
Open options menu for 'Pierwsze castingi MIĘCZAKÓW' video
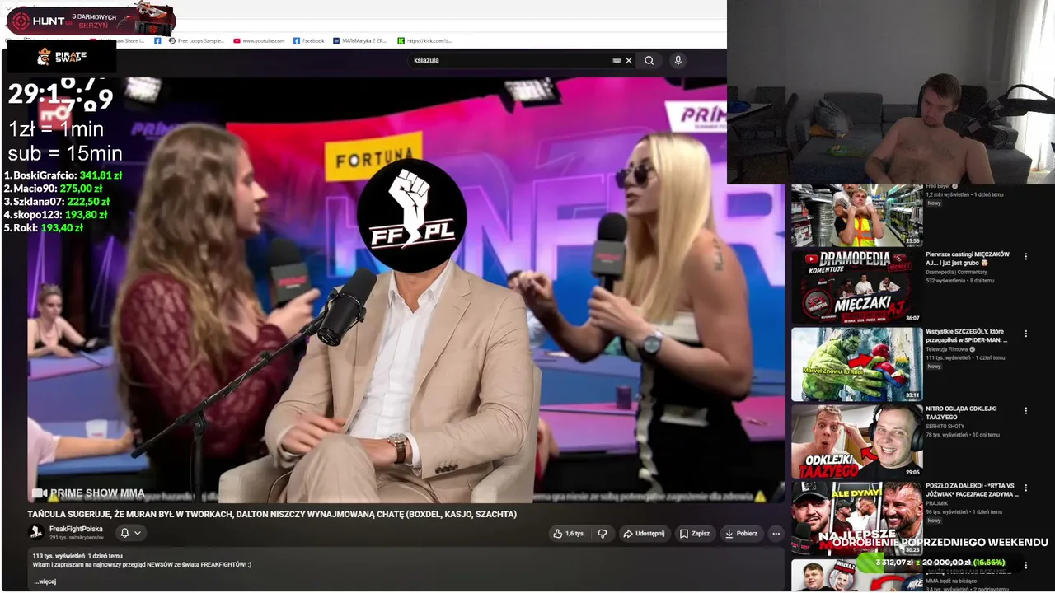click(1026, 257)
